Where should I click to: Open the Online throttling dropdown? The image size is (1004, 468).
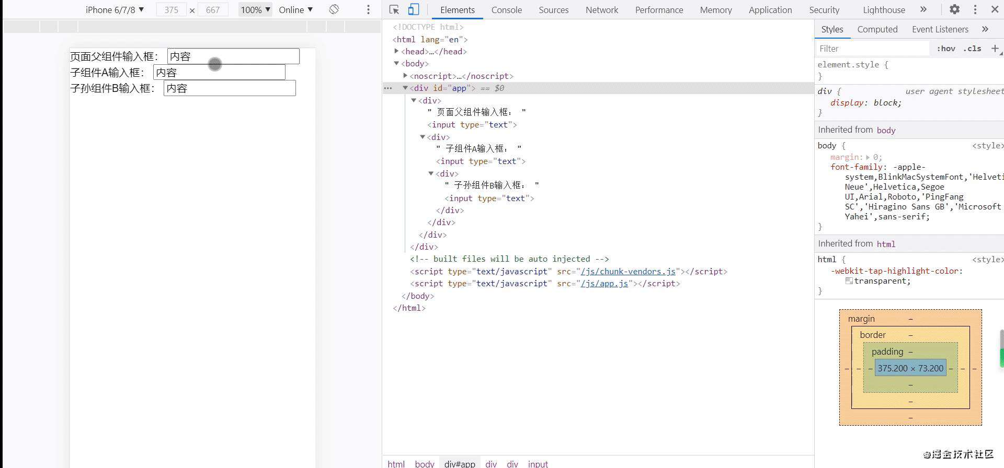(296, 9)
